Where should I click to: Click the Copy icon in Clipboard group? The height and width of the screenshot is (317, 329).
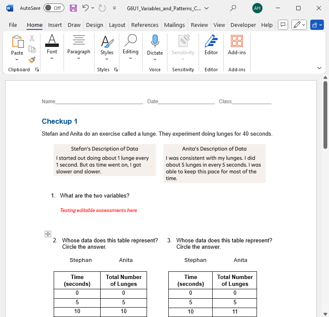[32, 49]
